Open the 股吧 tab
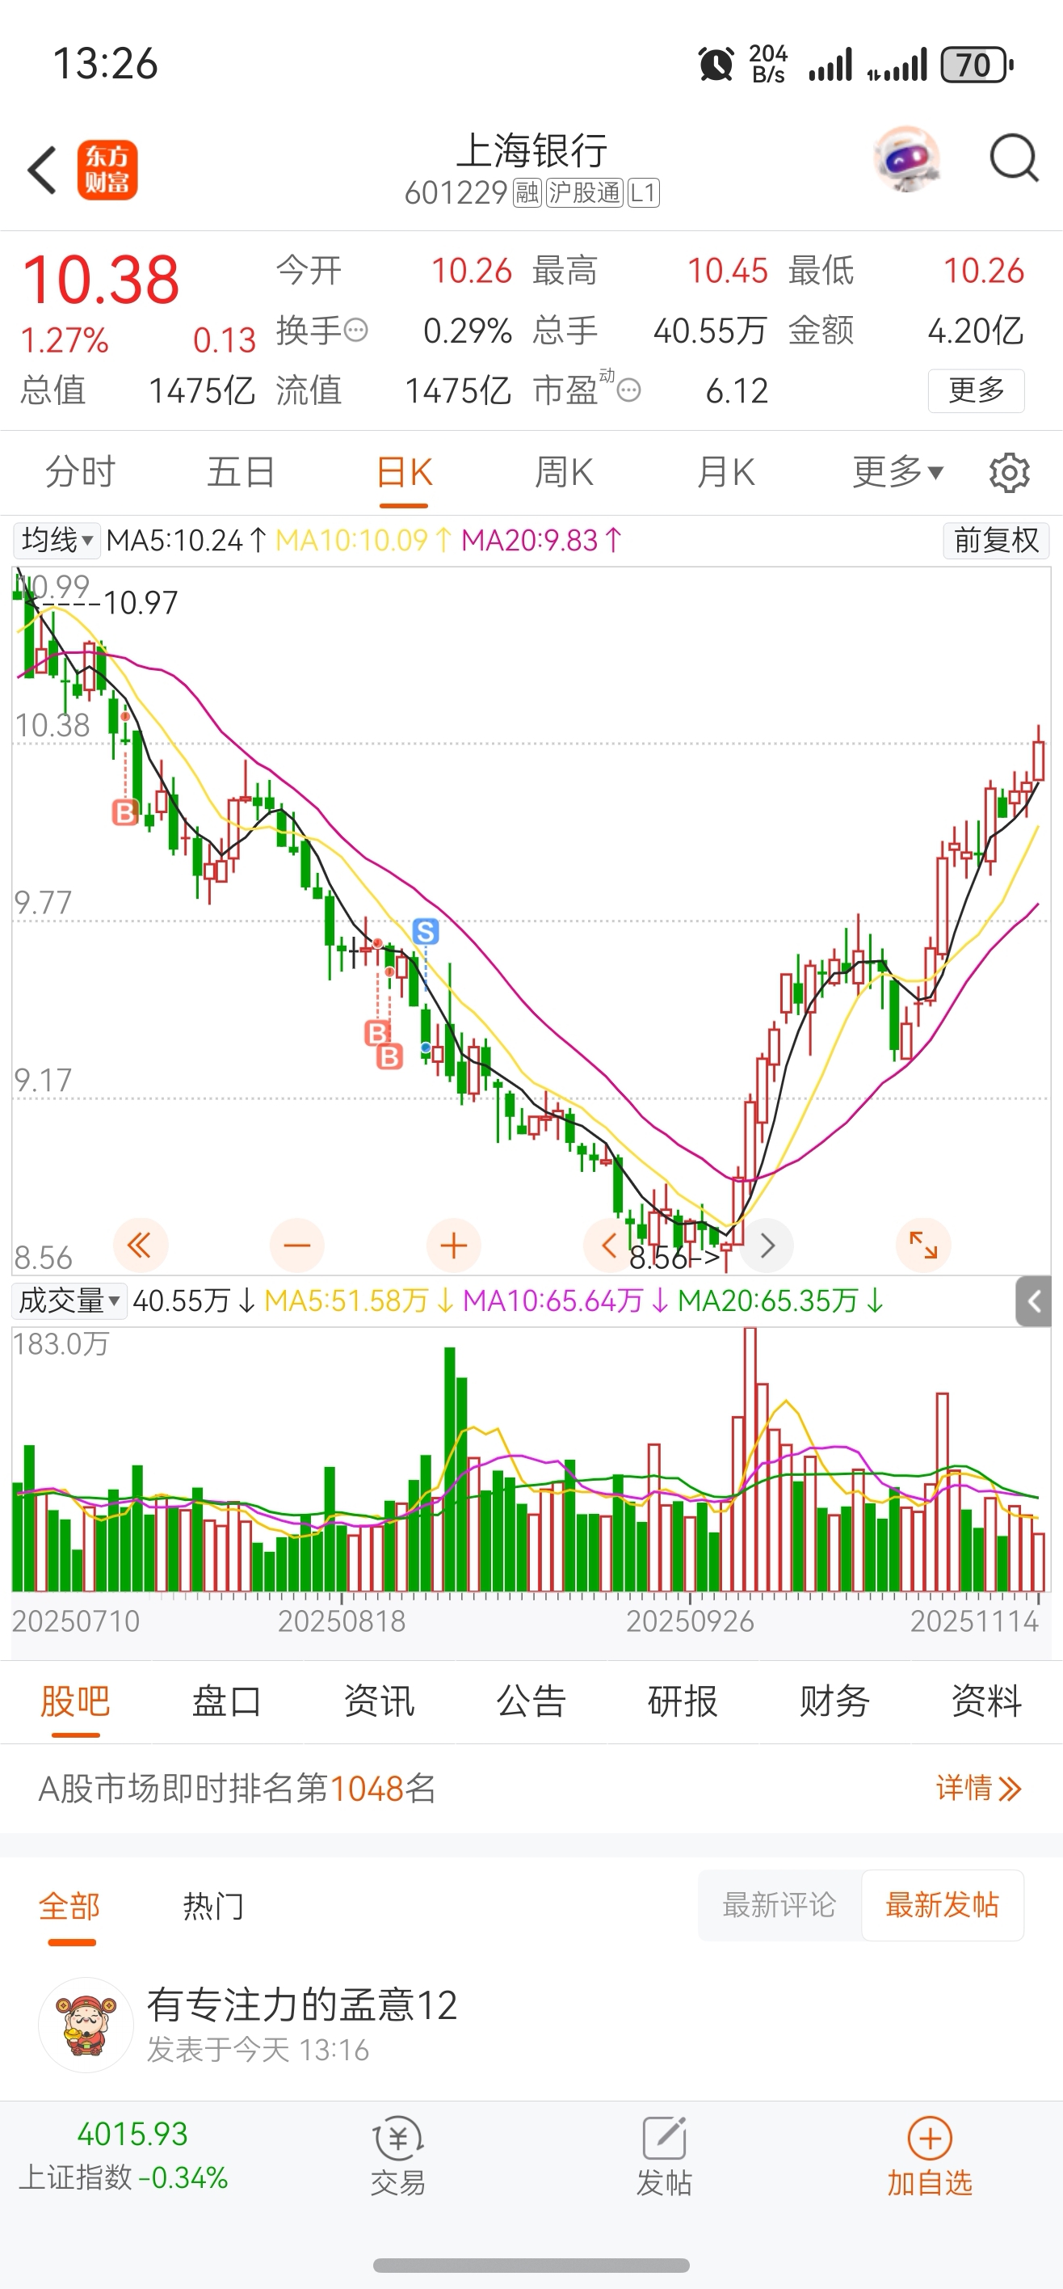The width and height of the screenshot is (1063, 2289). pos(75,1701)
